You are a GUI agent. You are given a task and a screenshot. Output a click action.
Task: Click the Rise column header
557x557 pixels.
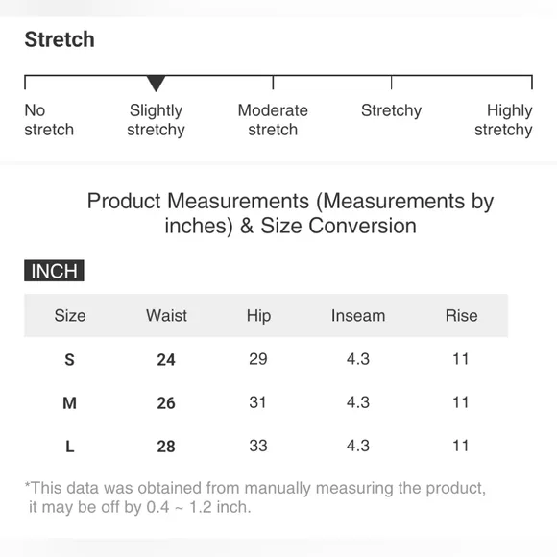tap(461, 315)
